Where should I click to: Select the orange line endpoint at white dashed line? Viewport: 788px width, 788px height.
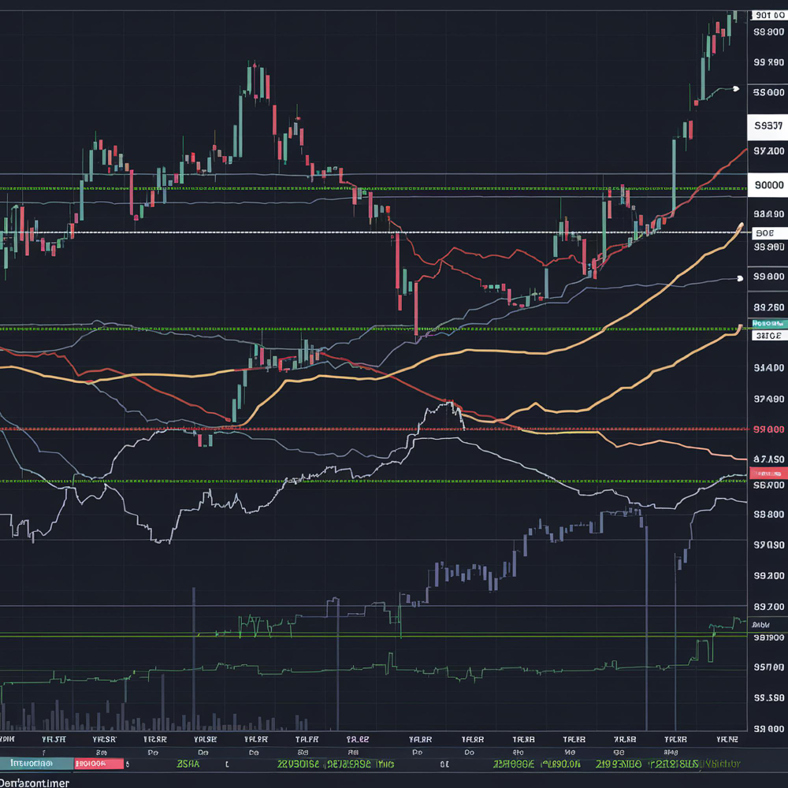point(740,225)
